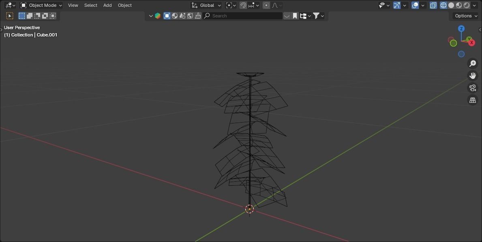Image resolution: width=482 pixels, height=242 pixels.
Task: Click the zoom view magnifier button
Action: coord(472,64)
